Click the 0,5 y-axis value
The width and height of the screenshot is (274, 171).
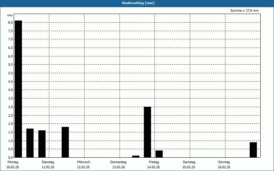click(x=10, y=149)
